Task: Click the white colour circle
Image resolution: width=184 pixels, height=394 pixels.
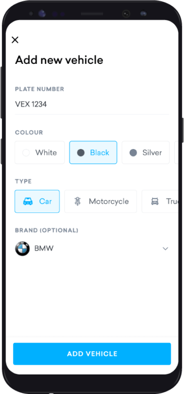Action: click(26, 153)
